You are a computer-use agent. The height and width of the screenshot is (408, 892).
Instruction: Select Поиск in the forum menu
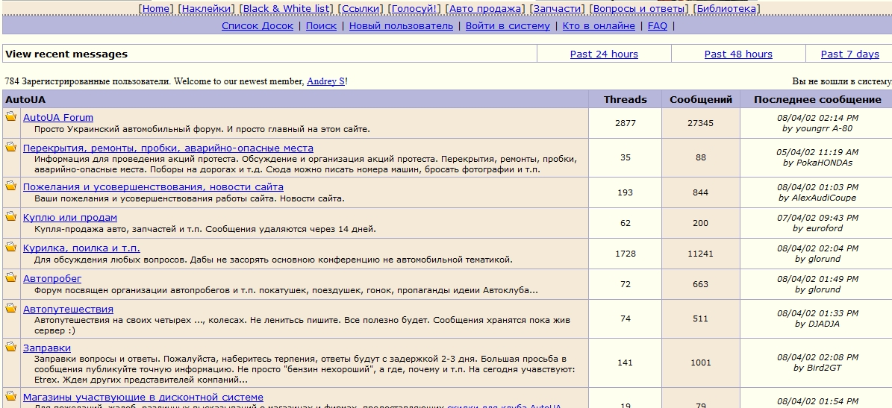[321, 25]
